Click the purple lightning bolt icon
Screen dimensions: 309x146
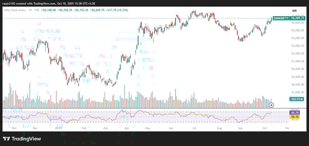(x=271, y=105)
